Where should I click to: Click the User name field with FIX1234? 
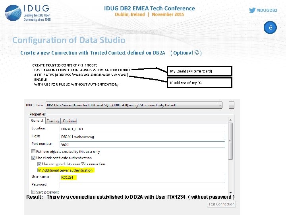pyautogui.click(x=142, y=177)
